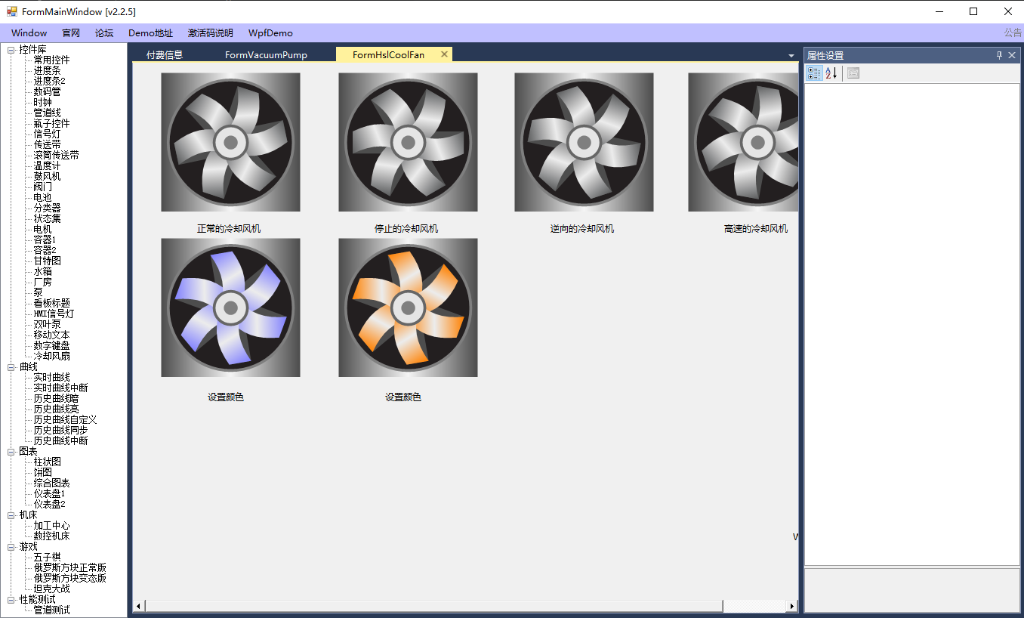Open the 激活码说明 menu
The image size is (1024, 618).
[210, 33]
